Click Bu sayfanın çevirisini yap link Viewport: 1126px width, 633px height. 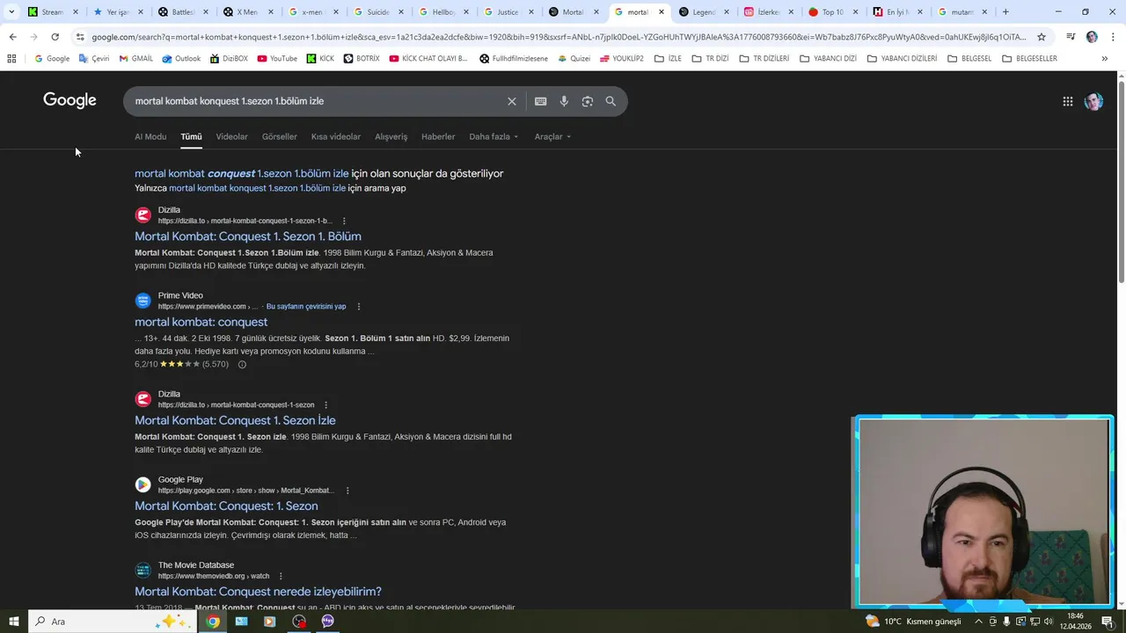click(x=306, y=307)
